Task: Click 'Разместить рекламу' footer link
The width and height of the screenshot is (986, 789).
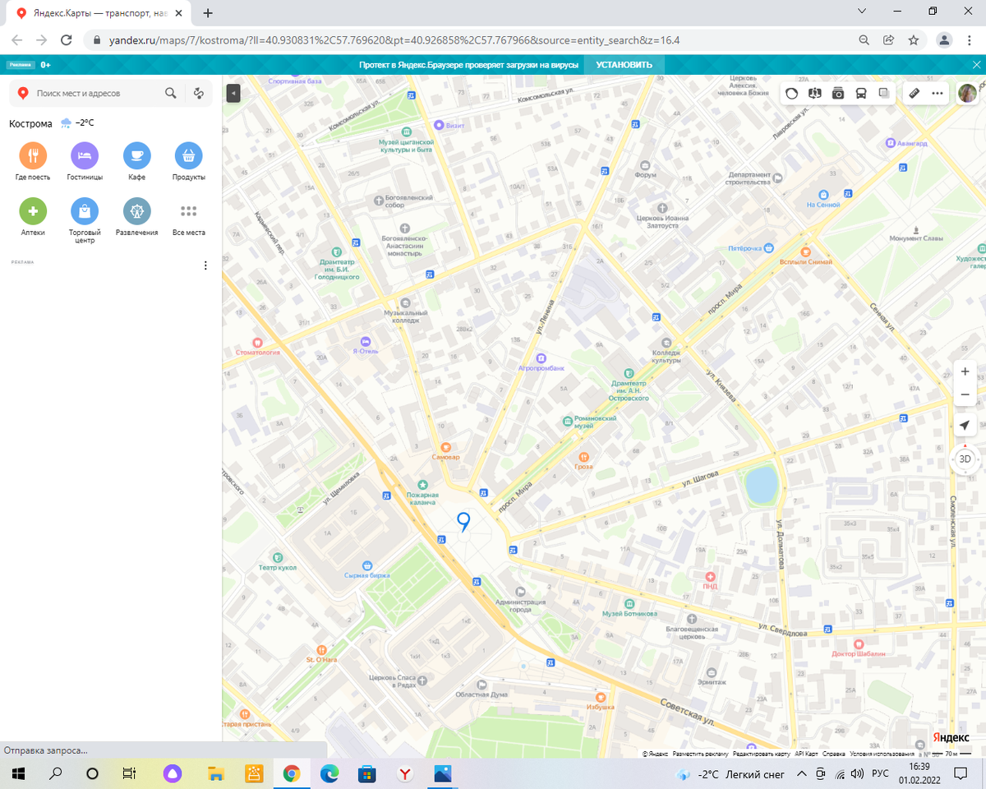Action: 700,754
